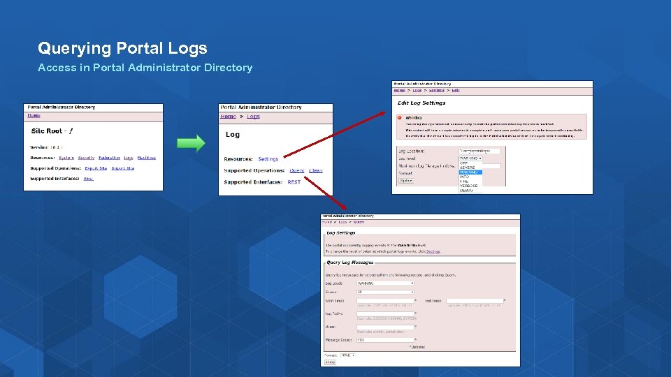Choose OFF in the log level list
This screenshot has width=671, height=377.
(470, 163)
